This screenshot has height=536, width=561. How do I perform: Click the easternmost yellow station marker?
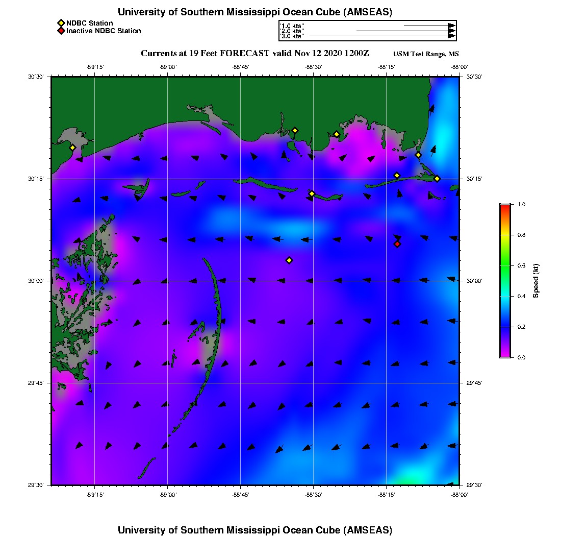click(437, 178)
